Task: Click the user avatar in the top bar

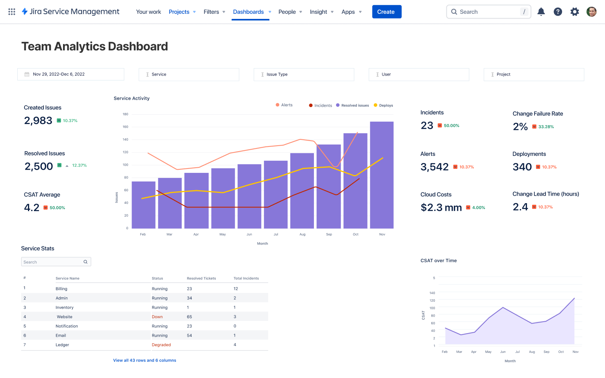Action: (x=591, y=11)
